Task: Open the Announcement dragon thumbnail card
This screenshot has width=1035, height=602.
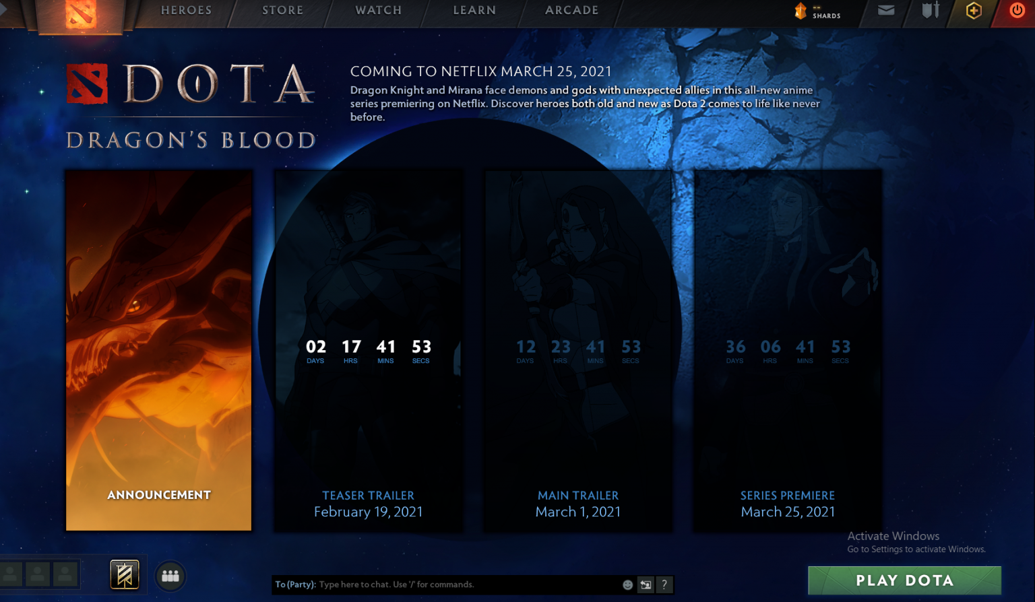Action: point(159,350)
